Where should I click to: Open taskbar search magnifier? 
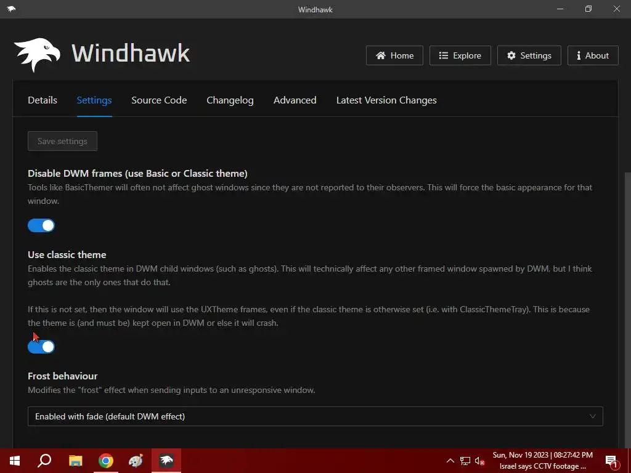point(44,461)
